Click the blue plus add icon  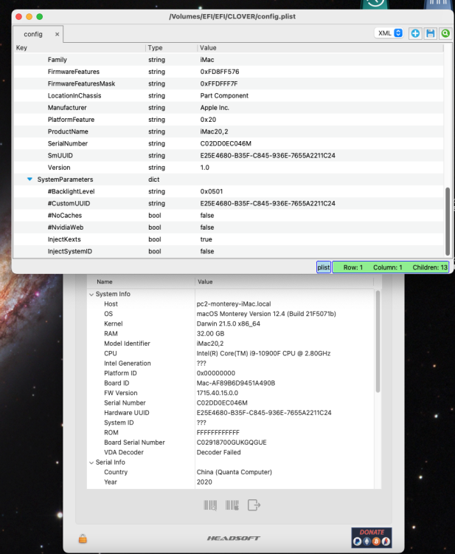point(415,33)
